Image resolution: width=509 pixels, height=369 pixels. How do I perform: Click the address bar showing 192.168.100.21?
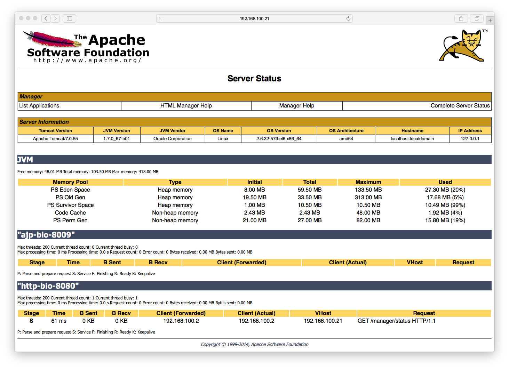pos(254,18)
